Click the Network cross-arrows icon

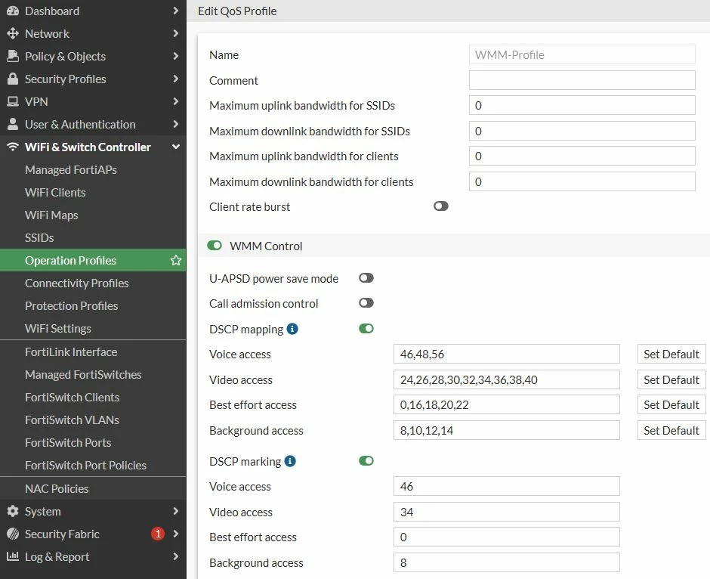click(13, 33)
